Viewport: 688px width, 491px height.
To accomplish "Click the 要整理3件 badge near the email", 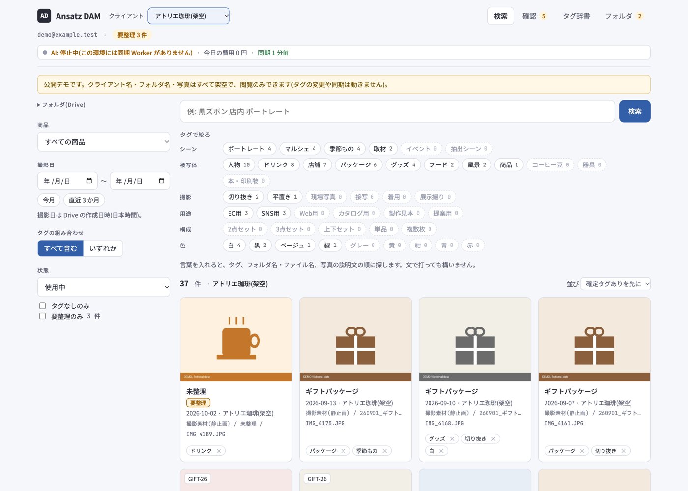I will (132, 35).
